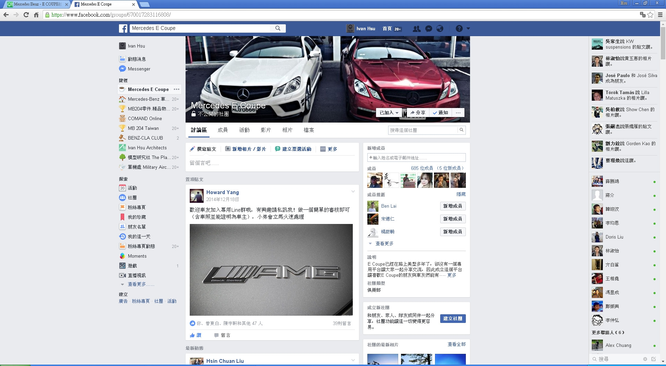Screen dimensions: 666x366
Task: Add Ben Lai as new member
Action: (x=453, y=206)
